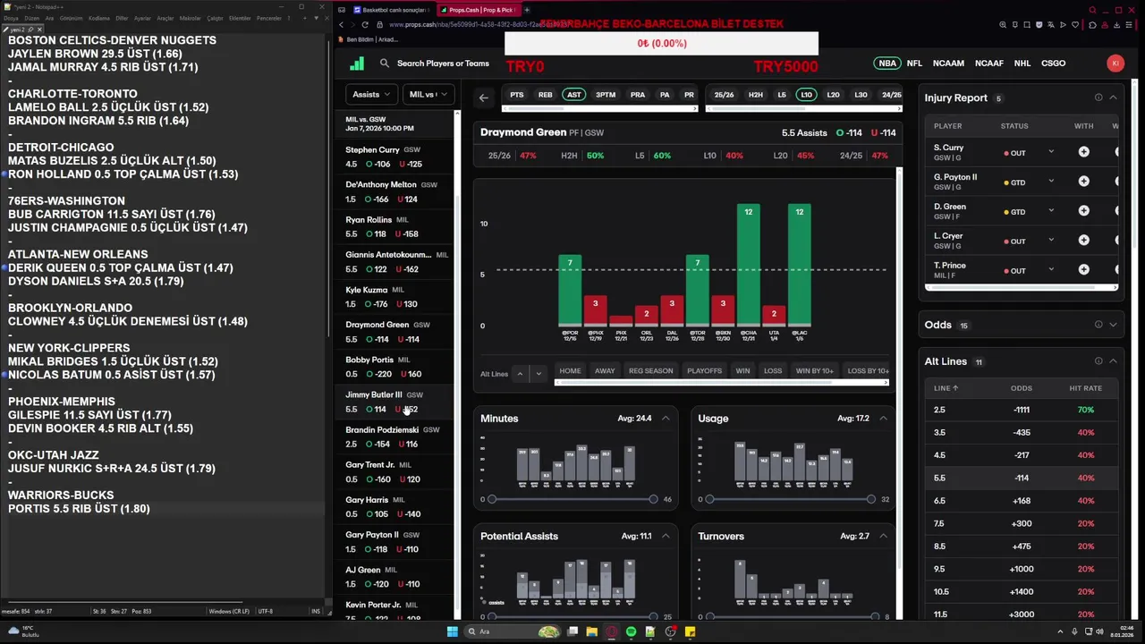
Task: Add S. Curry with the plus icon
Action: [1083, 152]
